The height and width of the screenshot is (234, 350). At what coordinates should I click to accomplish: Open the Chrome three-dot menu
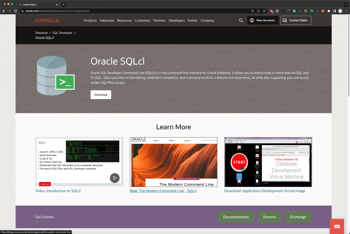pyautogui.click(x=346, y=11)
